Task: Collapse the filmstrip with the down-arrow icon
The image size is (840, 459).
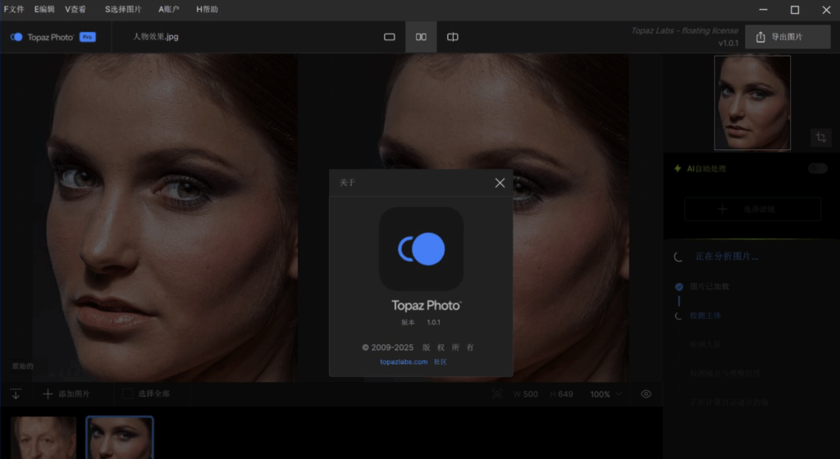Action: pyautogui.click(x=16, y=393)
